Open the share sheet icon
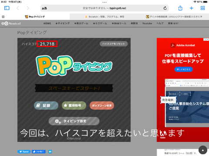The width and height of the screenshot is (209, 156). pos(180,8)
